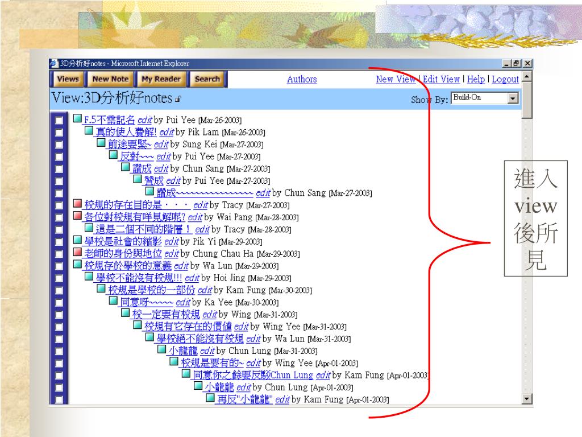Open the Show By Build-On dropdown
This screenshot has width=582, height=437.
tap(484, 98)
